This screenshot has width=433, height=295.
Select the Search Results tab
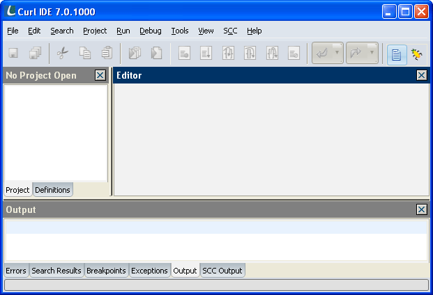[x=56, y=271]
